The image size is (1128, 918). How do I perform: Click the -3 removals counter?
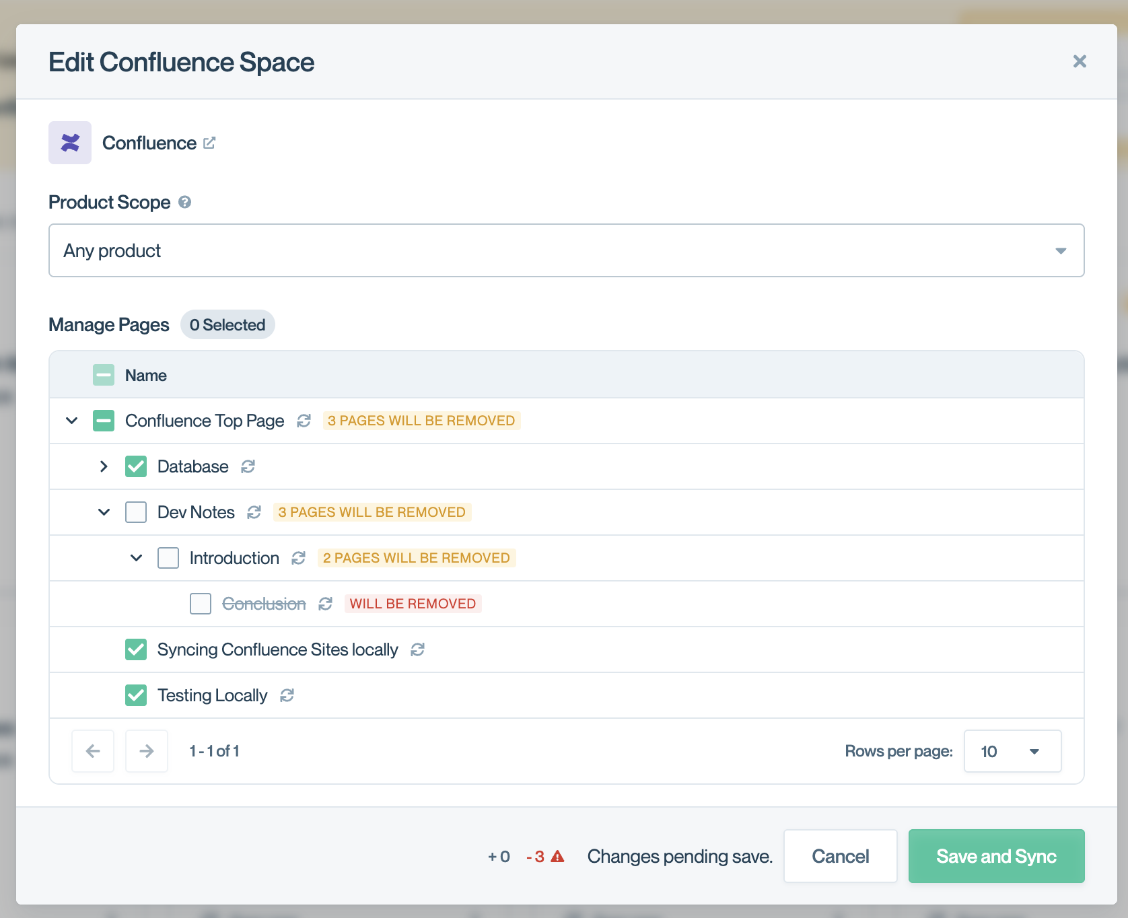[536, 856]
